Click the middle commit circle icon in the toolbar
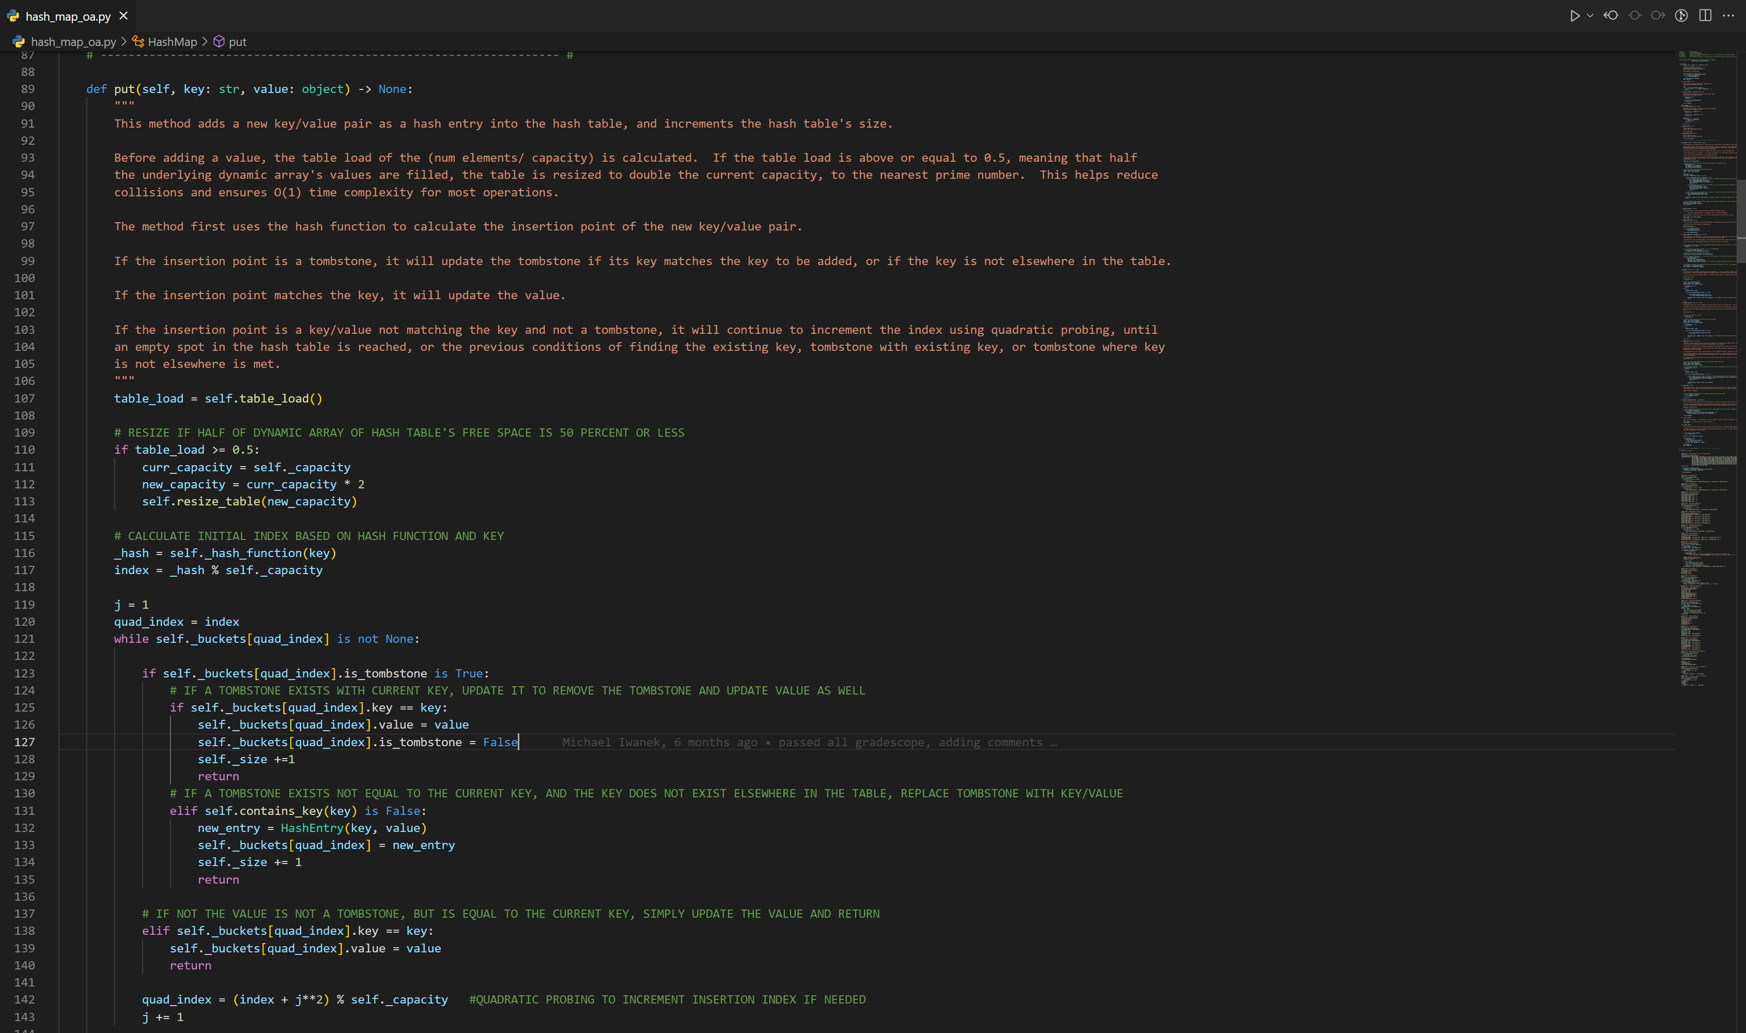 (1635, 16)
